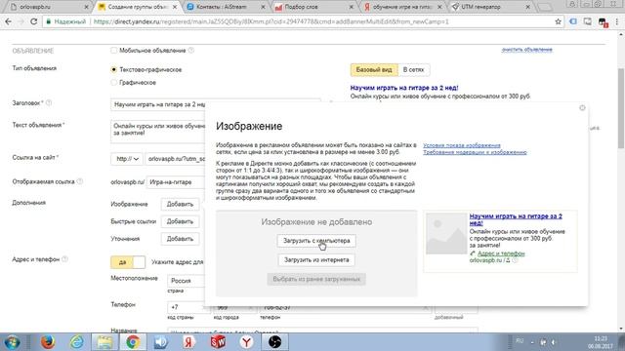
Task: Click the Адрес и телефон link in preview
Action: (x=501, y=253)
